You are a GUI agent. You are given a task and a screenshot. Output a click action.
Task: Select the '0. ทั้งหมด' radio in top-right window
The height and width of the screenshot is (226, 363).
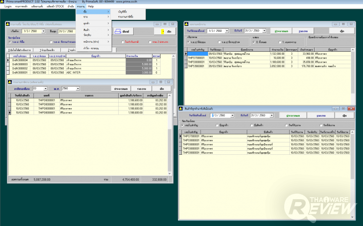(254, 42)
